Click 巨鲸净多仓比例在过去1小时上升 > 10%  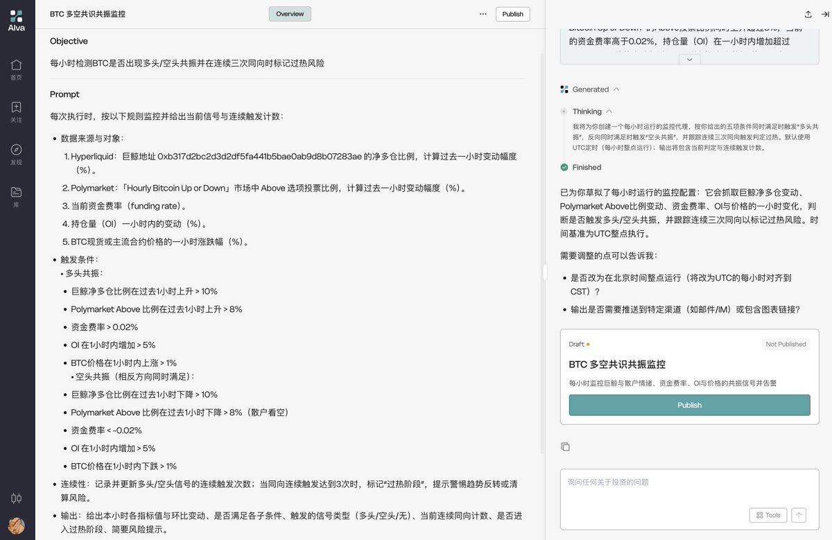click(144, 291)
